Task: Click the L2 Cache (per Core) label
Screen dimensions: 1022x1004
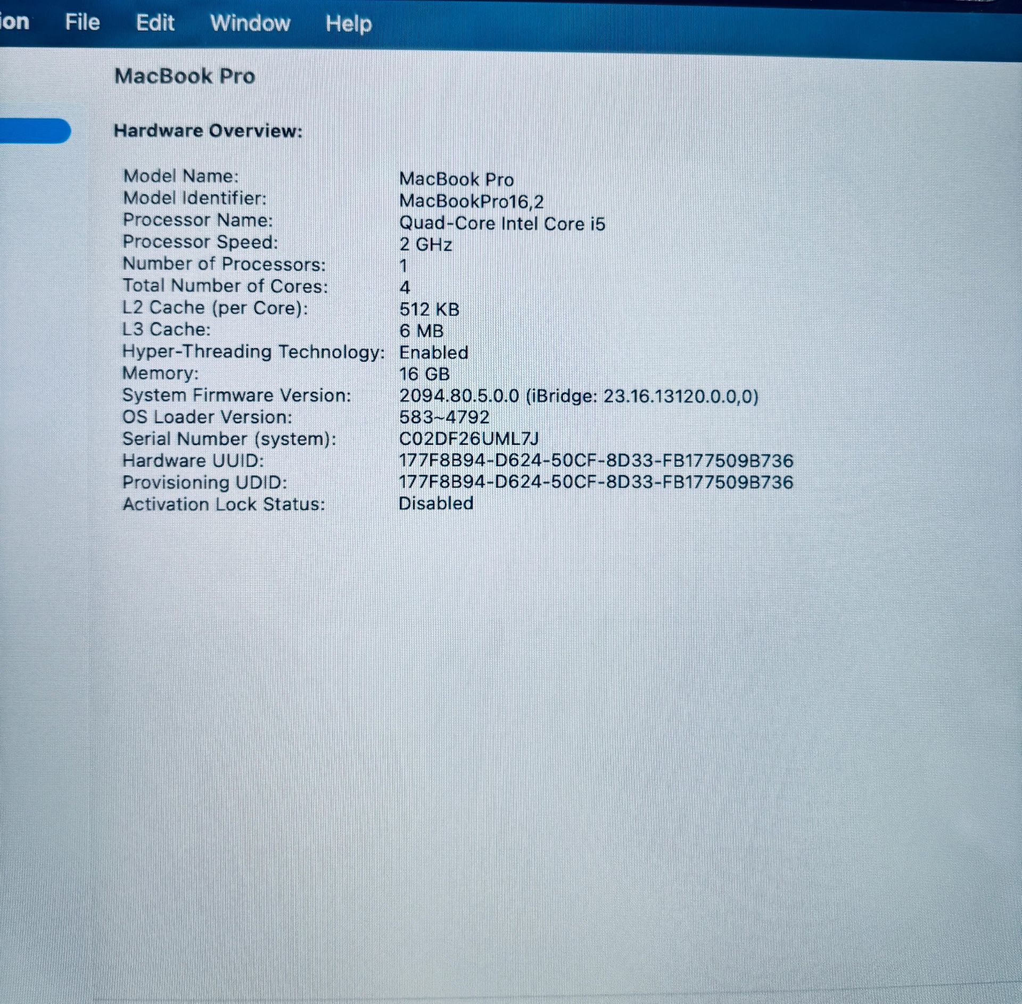Action: [215, 308]
